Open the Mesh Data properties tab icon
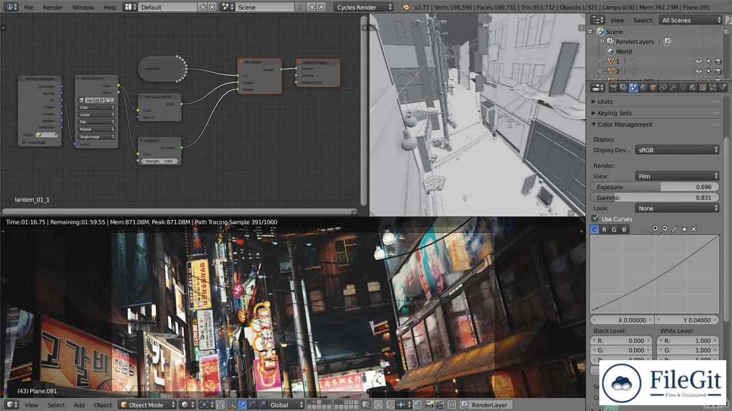The image size is (732, 411). click(683, 87)
